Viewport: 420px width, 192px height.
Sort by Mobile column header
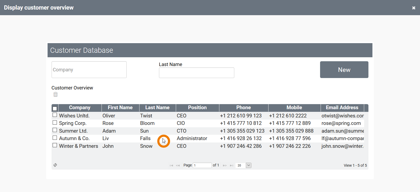point(294,108)
